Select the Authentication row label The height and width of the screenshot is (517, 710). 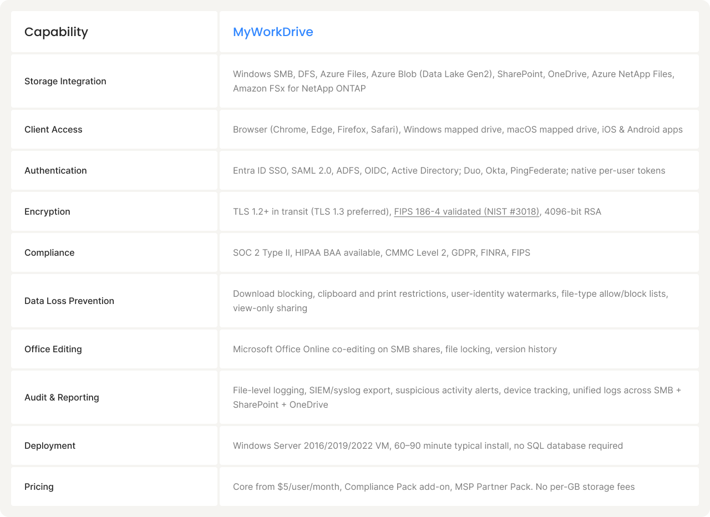55,170
